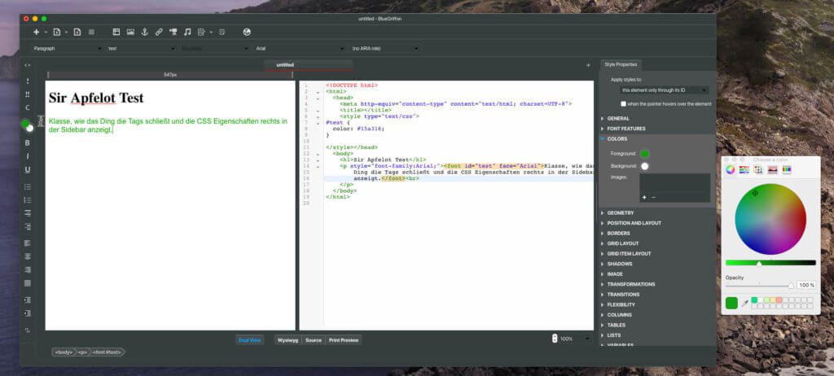Select the 'untitled' document tab
This screenshot has height=376, width=834.
(x=309, y=65)
